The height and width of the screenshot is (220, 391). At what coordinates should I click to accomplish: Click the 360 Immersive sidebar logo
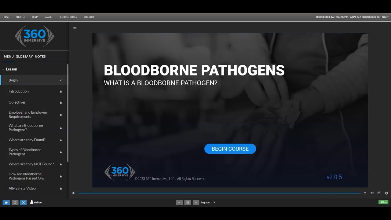pyautogui.click(x=35, y=36)
